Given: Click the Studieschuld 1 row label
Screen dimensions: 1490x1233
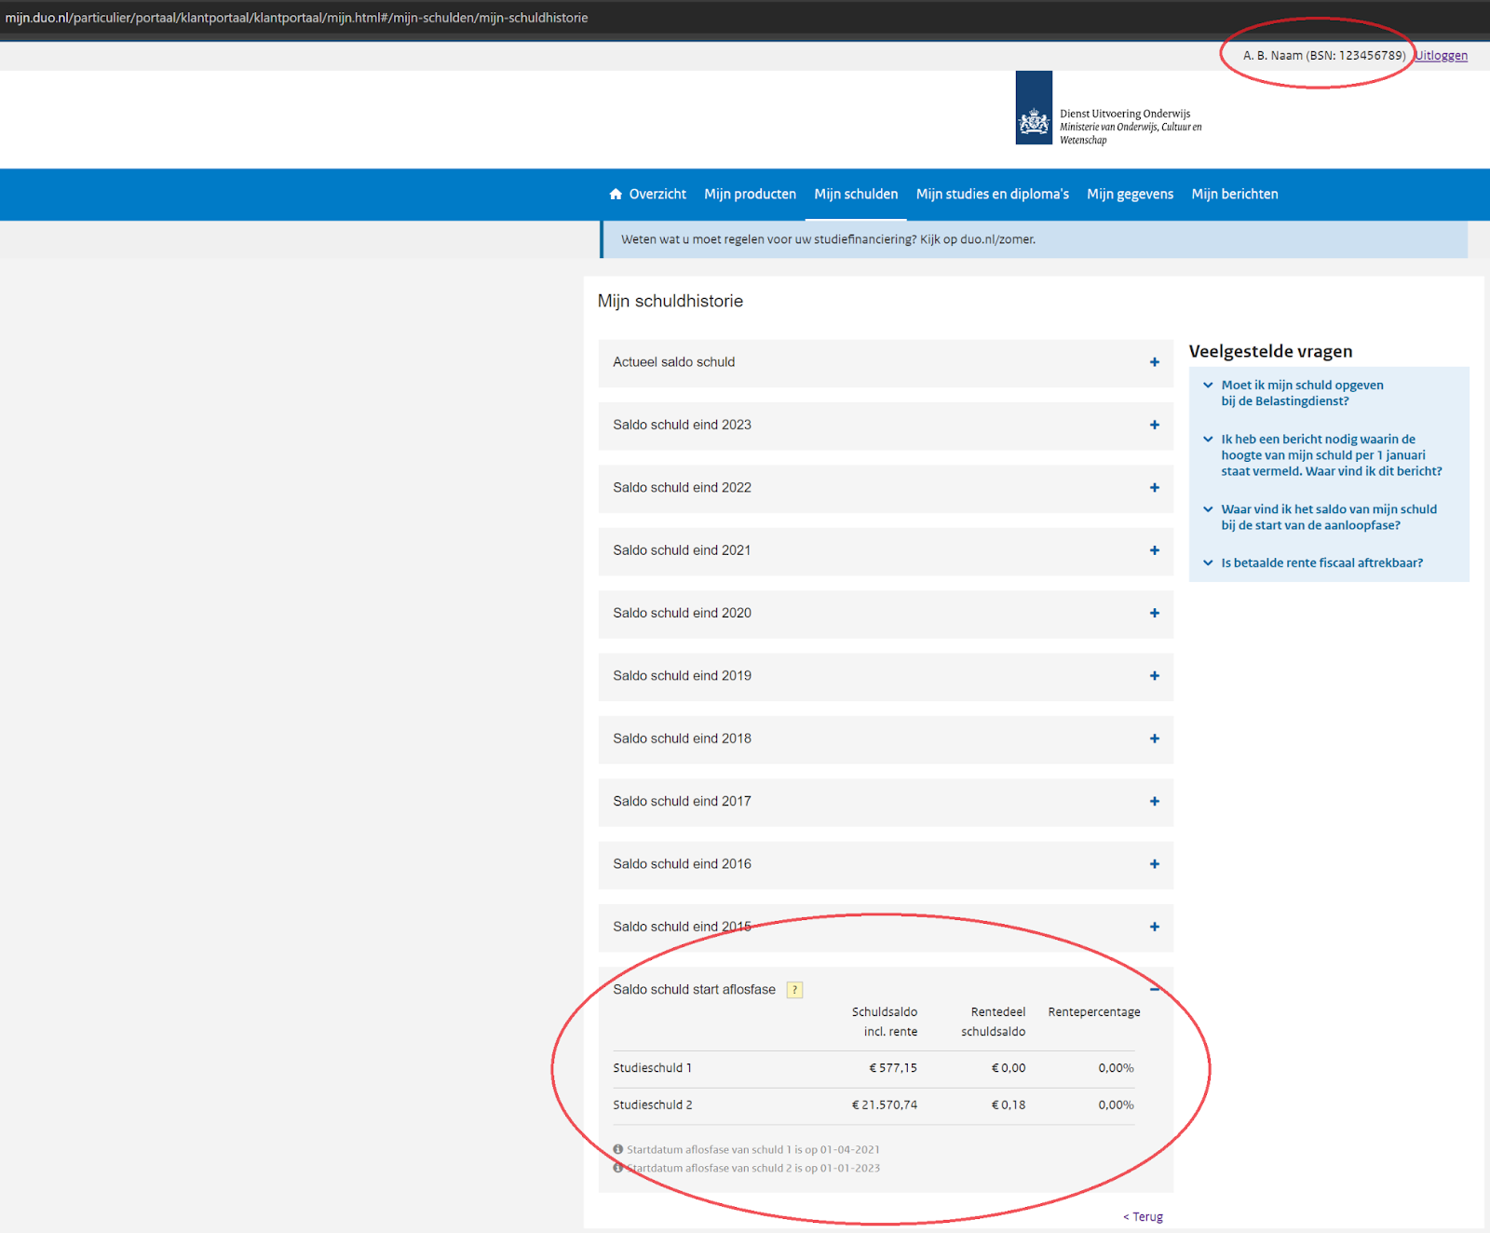Looking at the screenshot, I should pos(652,1068).
